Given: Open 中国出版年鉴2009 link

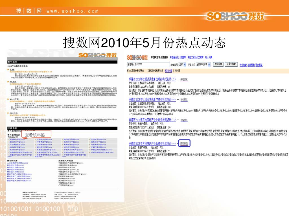Looking at the screenshot, I should 98,145.
